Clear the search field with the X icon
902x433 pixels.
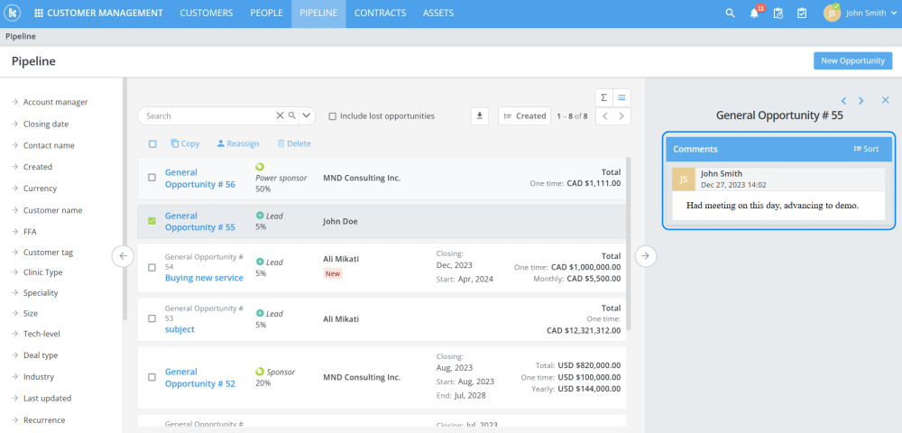pyautogui.click(x=281, y=115)
